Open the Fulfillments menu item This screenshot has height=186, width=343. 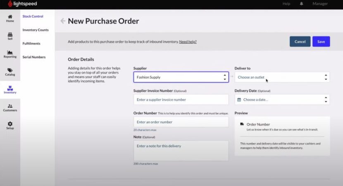pos(31,43)
